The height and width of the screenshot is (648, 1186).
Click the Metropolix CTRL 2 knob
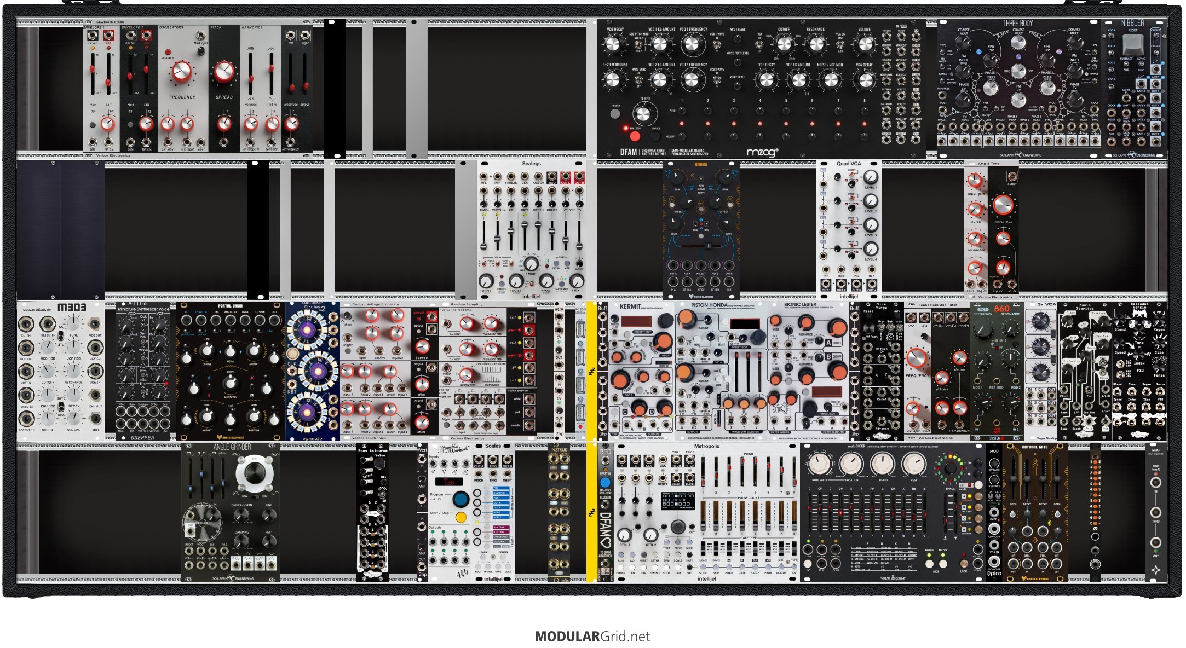click(x=650, y=535)
